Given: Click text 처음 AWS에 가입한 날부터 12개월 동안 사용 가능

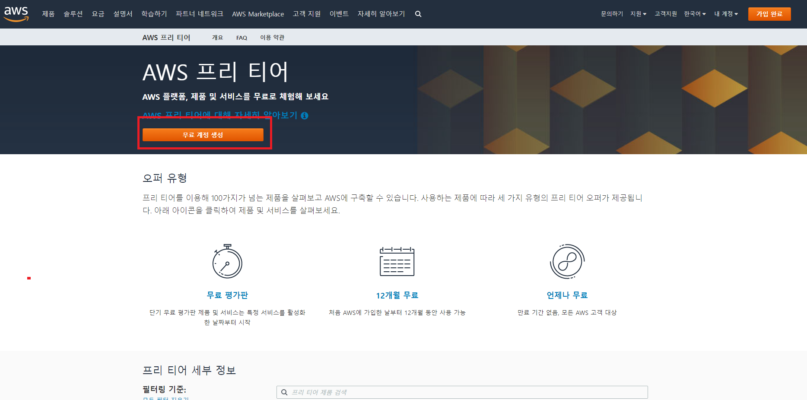Looking at the screenshot, I should (397, 312).
